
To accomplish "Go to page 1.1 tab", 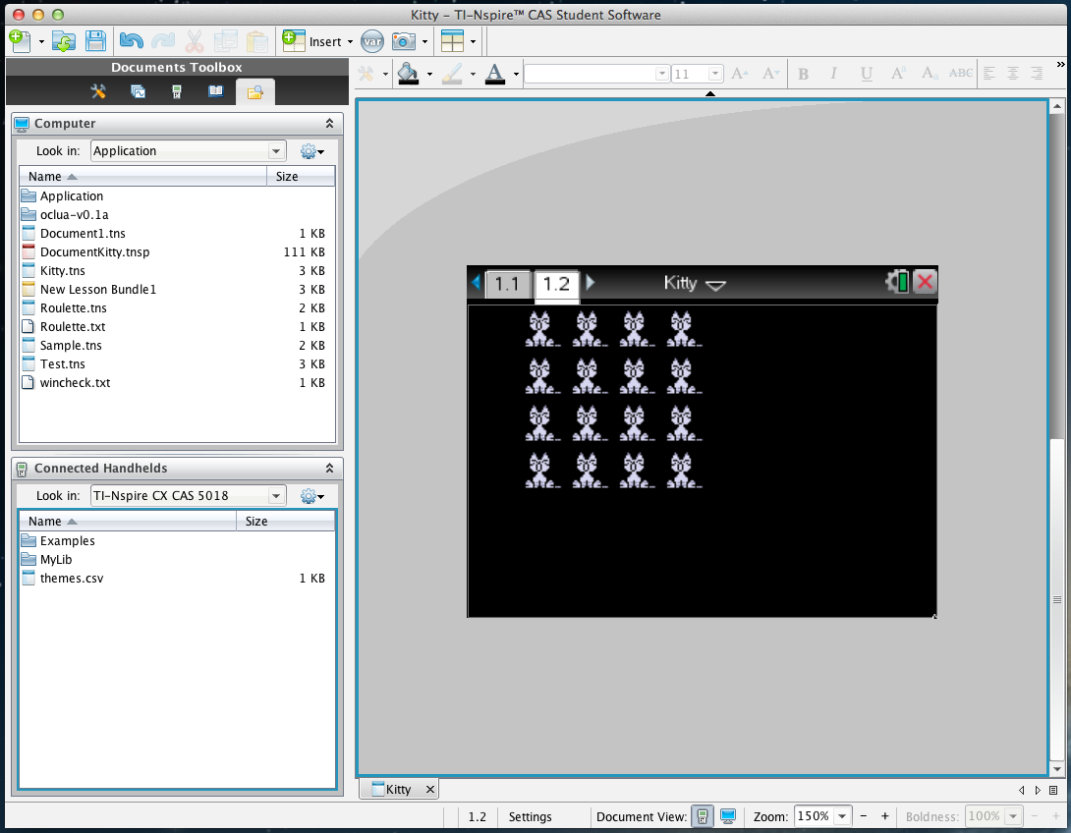I will point(507,284).
